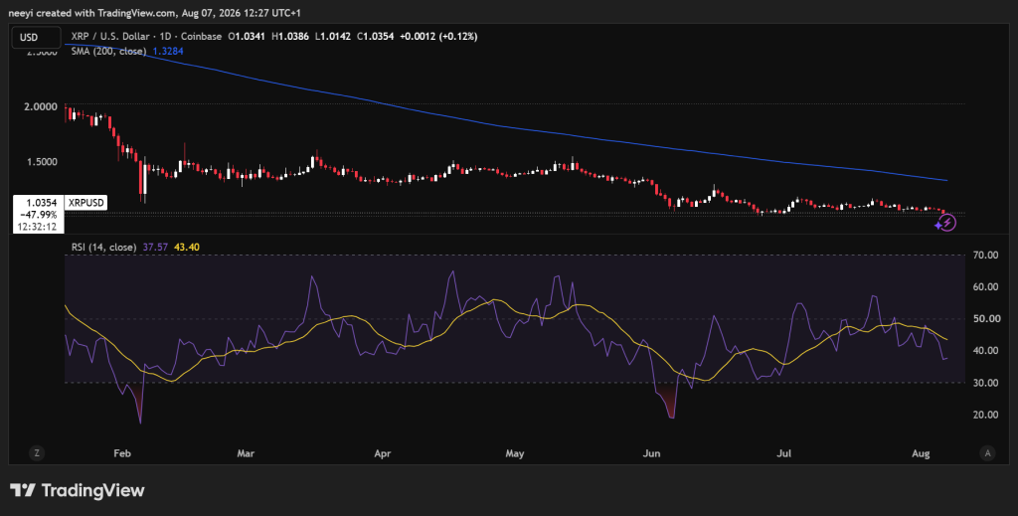Click the A auto-scale button at bottom right
1018x516 pixels.
987,453
